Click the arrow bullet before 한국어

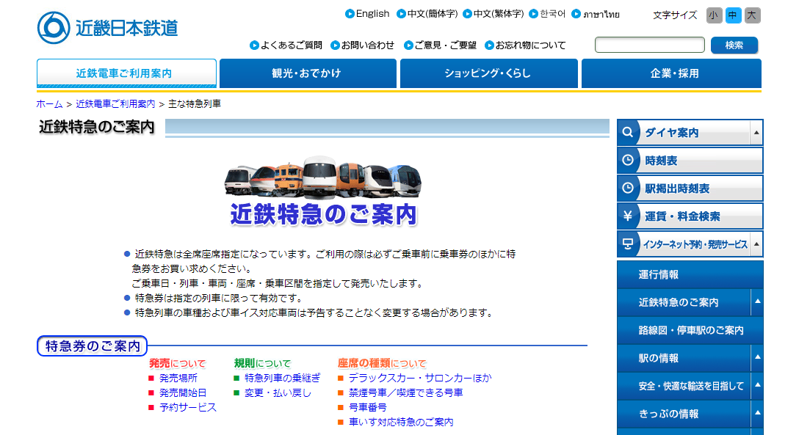[x=534, y=14]
